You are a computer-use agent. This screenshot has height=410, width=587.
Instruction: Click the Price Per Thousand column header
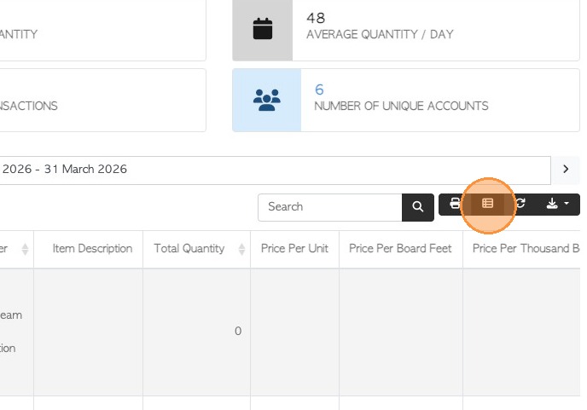[525, 249]
